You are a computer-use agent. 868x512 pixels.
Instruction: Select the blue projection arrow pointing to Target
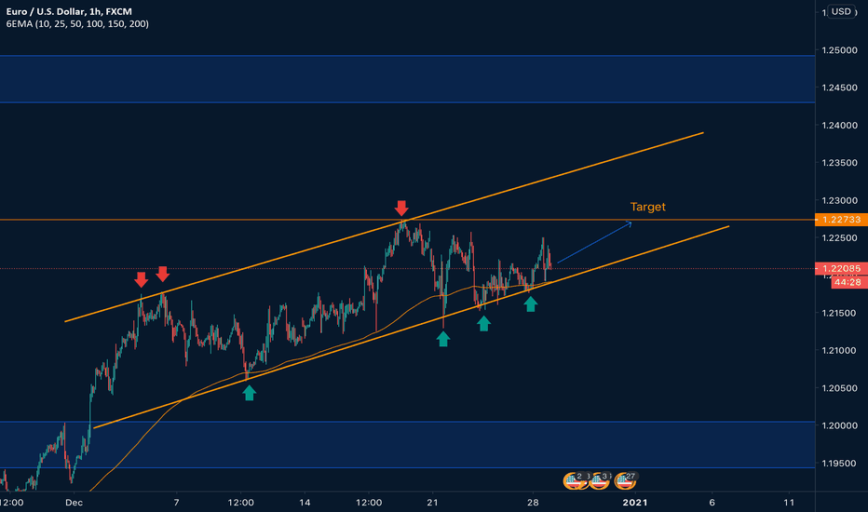594,242
